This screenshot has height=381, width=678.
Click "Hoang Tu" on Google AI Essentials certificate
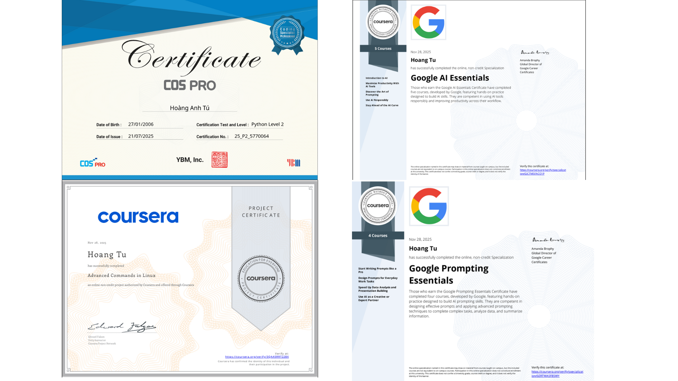[x=423, y=60]
